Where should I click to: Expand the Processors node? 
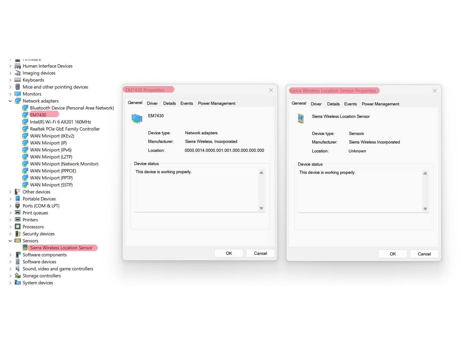click(10, 227)
